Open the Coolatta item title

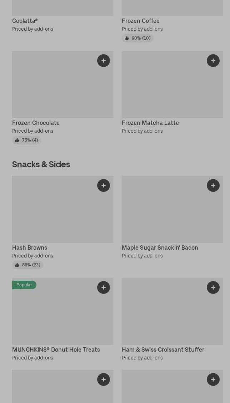(x=25, y=21)
